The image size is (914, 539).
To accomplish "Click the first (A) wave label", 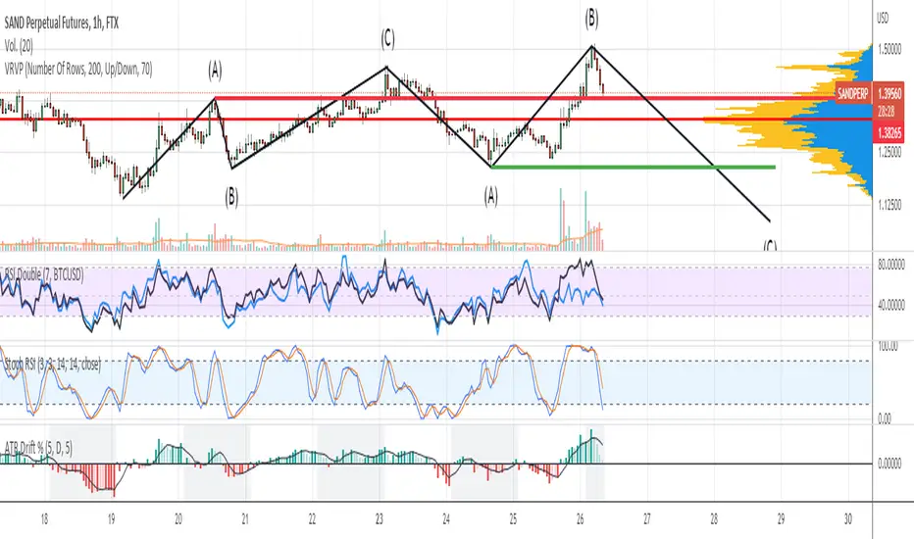I will tap(215, 72).
